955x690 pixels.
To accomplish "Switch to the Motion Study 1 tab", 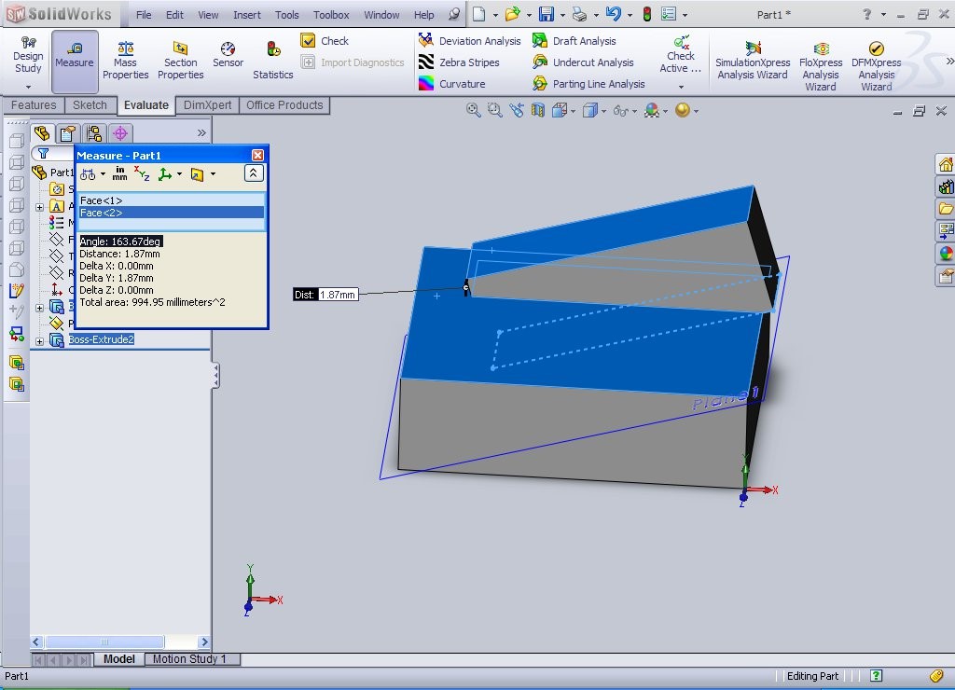I will (189, 659).
